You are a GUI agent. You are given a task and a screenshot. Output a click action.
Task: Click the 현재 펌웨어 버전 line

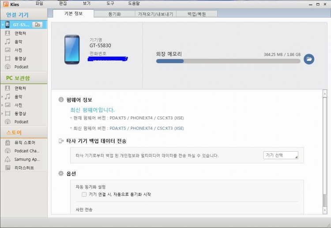(x=128, y=118)
